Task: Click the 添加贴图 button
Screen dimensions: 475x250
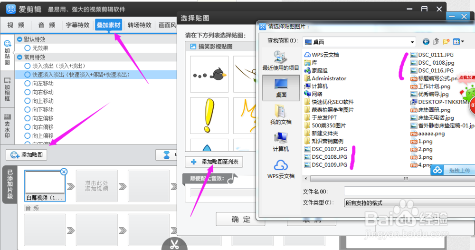Action: (26, 155)
